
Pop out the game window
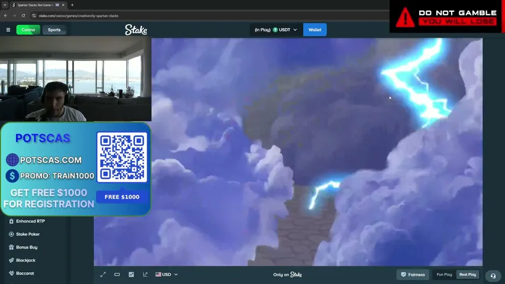[145, 275]
